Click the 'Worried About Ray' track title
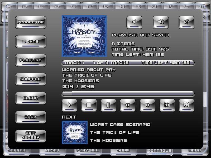Image resolution: width=211 pixels, height=158 pixels. [x=89, y=70]
